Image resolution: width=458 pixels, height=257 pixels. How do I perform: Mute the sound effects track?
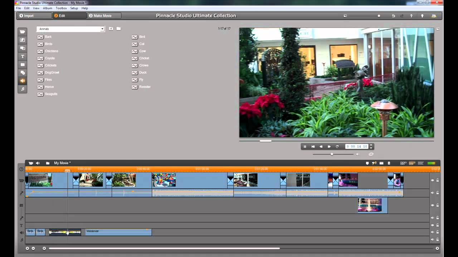432,232
